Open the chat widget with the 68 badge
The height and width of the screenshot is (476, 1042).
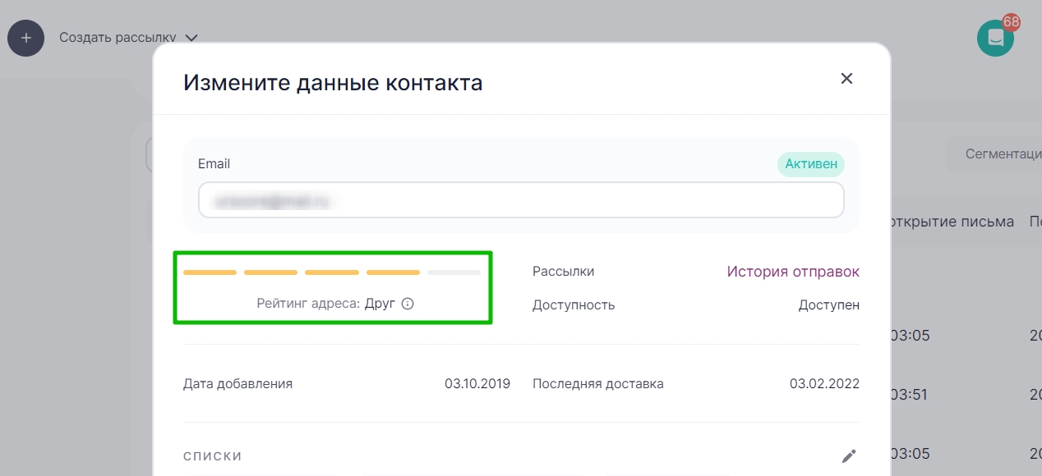click(x=995, y=38)
